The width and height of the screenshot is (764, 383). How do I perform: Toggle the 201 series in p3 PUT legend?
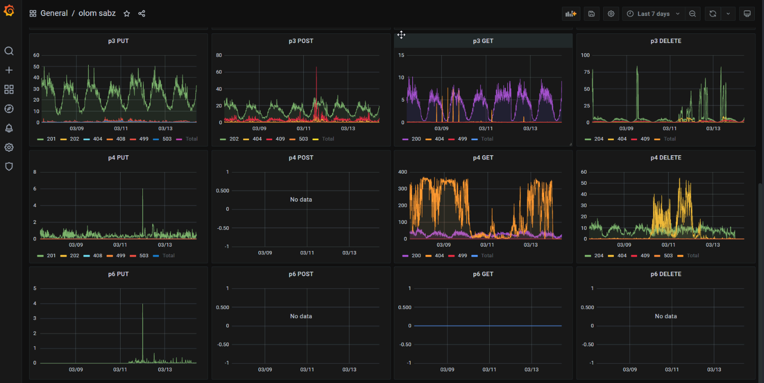51,139
